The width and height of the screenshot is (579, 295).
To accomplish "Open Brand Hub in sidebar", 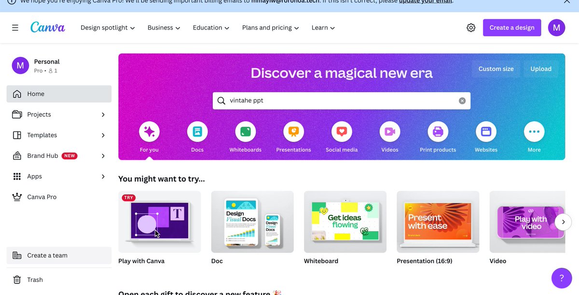I will pyautogui.click(x=59, y=156).
